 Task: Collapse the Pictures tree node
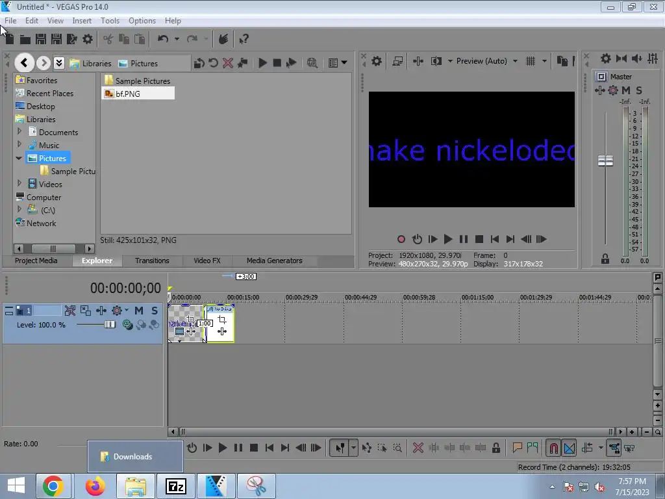tap(19, 159)
